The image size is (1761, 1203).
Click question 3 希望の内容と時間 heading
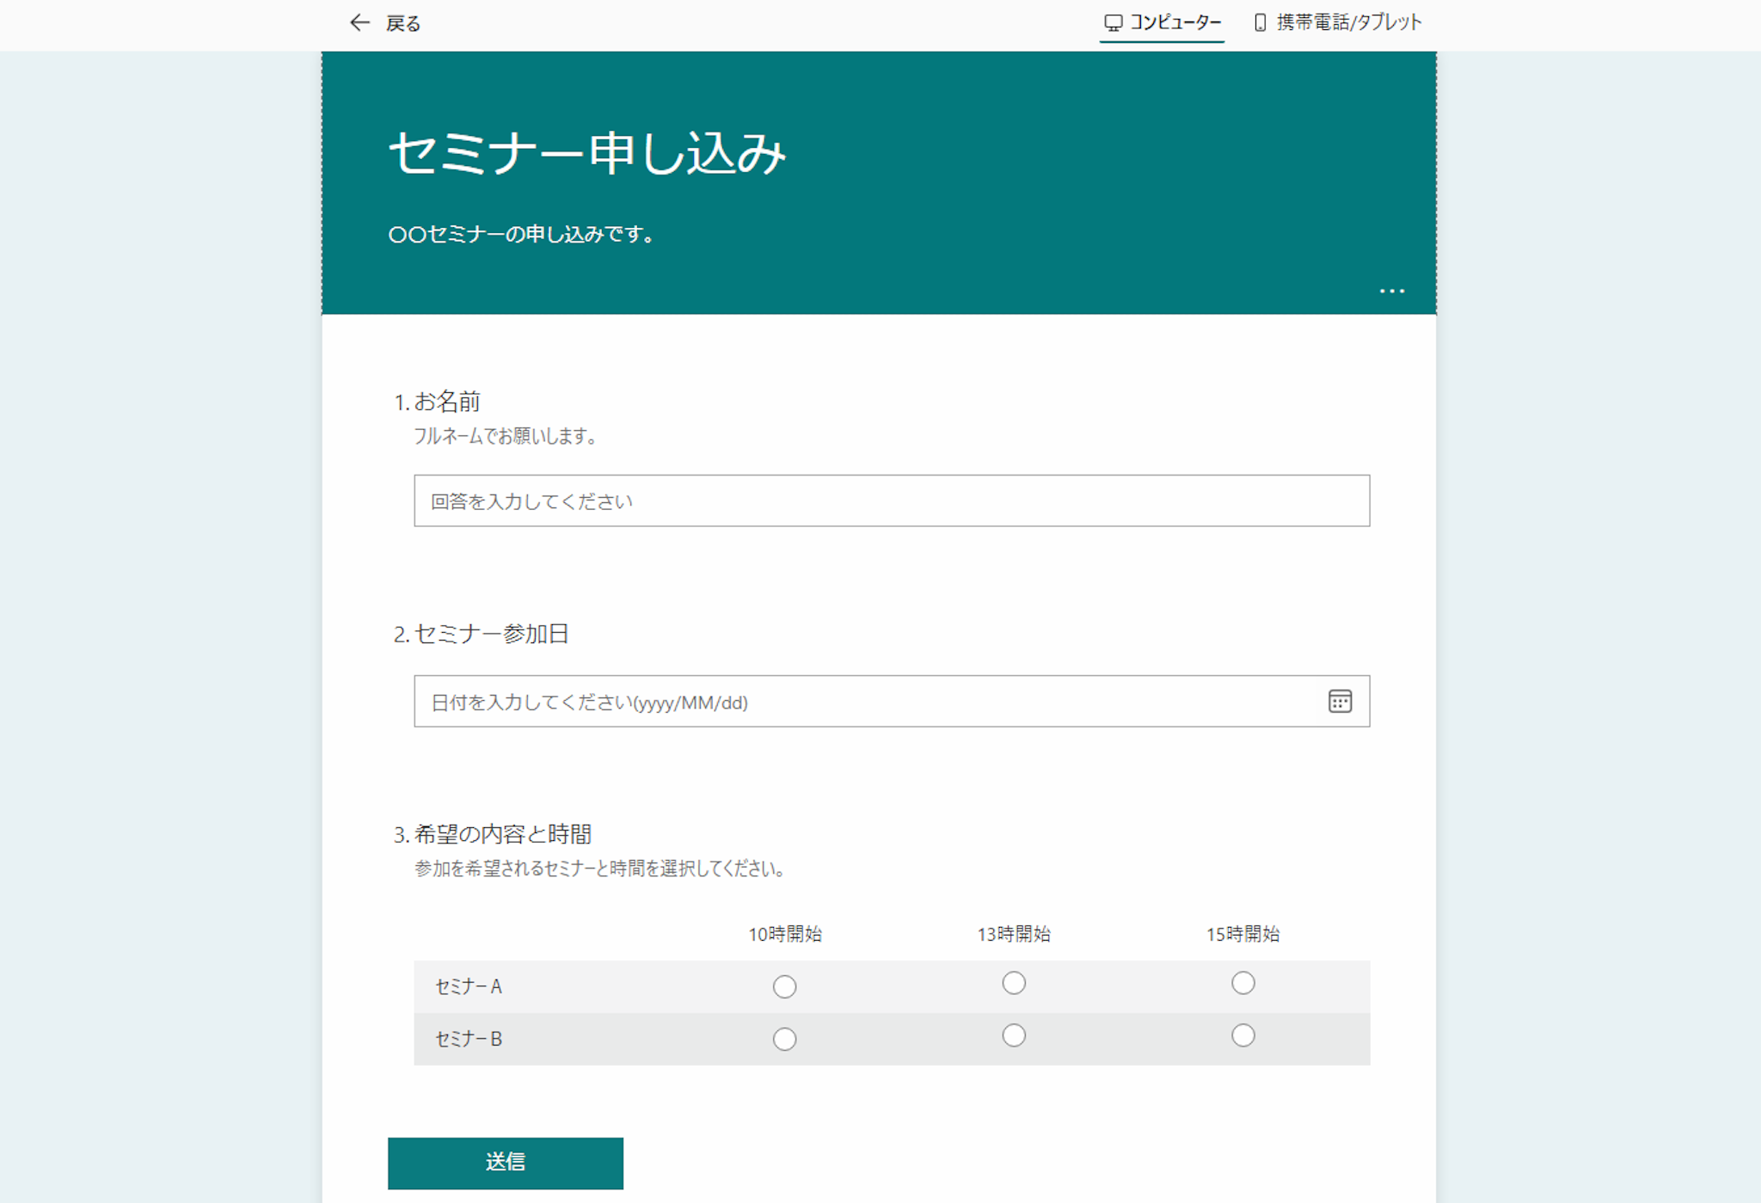(502, 834)
